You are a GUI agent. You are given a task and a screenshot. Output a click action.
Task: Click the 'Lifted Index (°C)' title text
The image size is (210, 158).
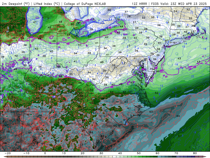(x=47, y=4)
